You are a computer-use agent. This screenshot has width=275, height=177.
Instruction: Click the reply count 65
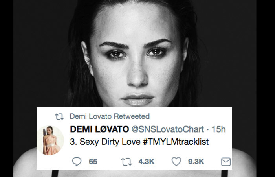[93, 161]
